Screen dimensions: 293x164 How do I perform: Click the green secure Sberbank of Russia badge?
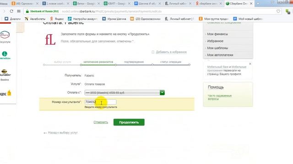42,11
